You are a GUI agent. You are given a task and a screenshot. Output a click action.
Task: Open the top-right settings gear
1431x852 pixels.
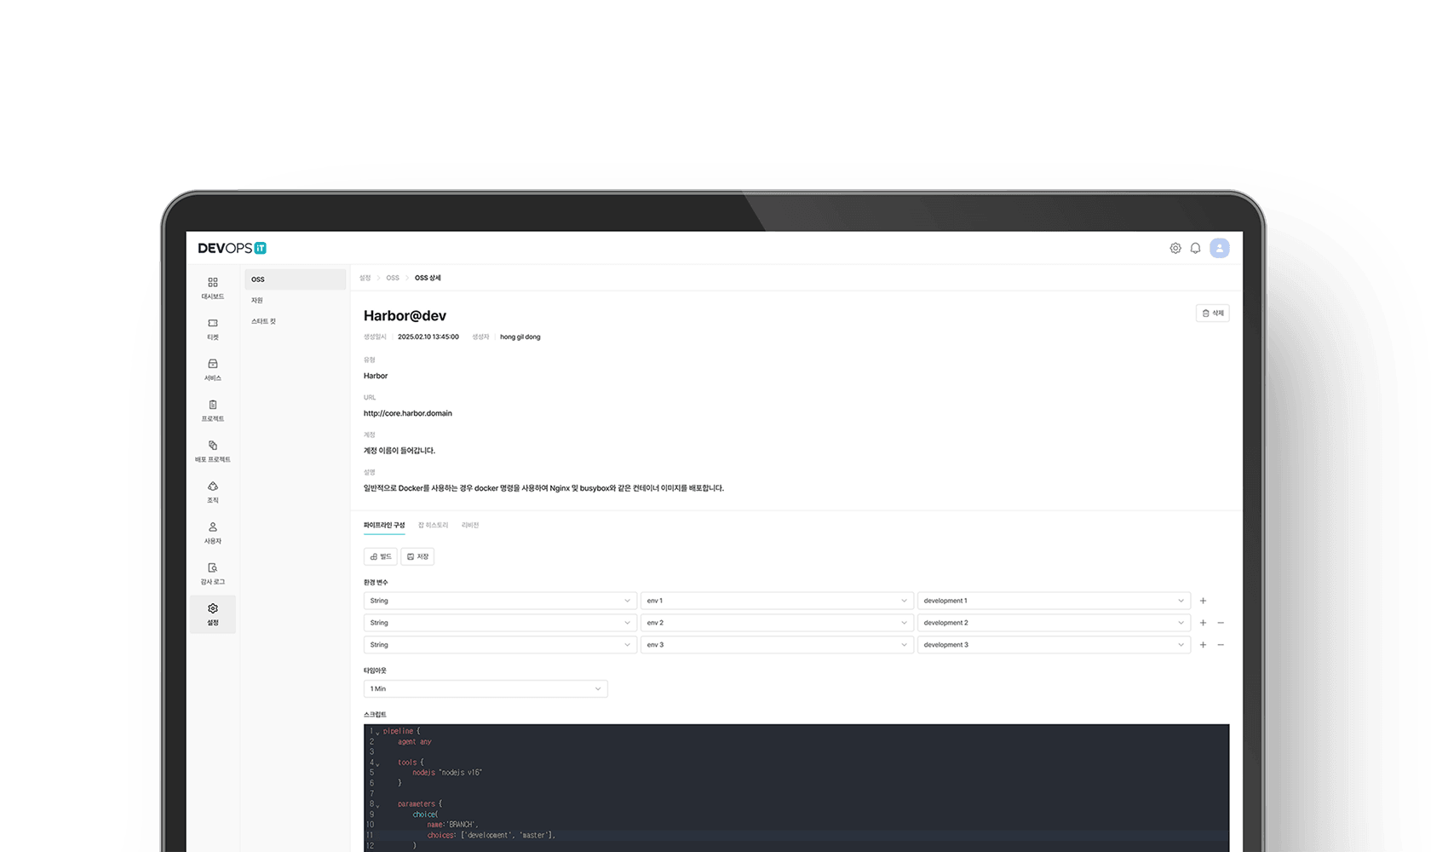(x=1175, y=248)
